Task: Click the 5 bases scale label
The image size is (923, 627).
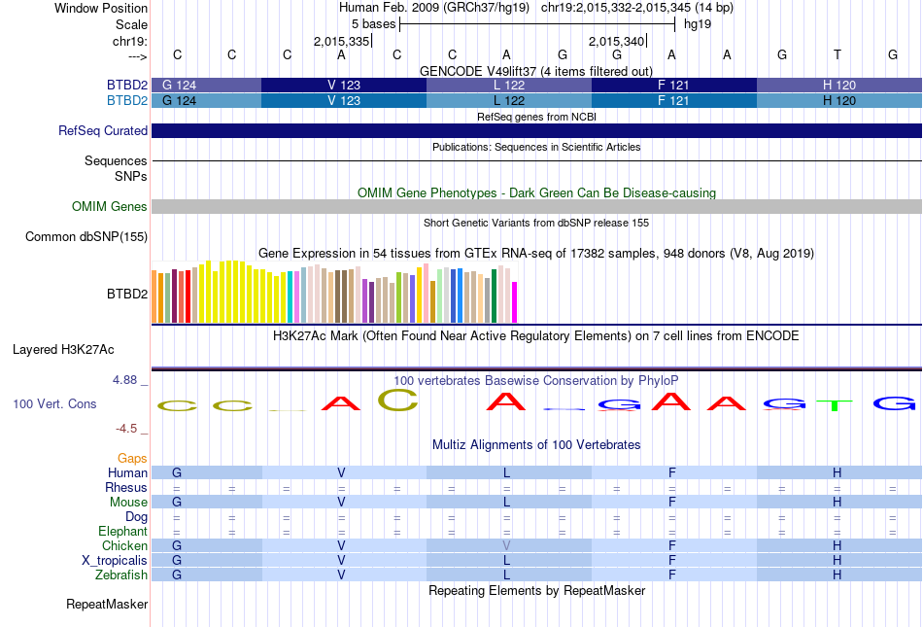Action: click(374, 24)
